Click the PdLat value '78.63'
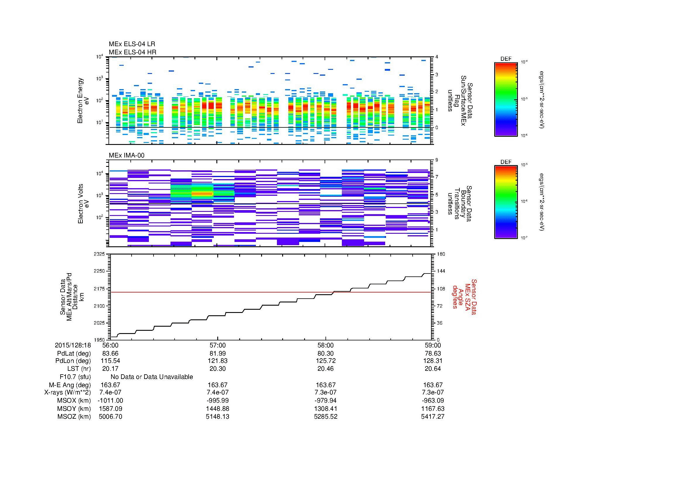 point(433,354)
